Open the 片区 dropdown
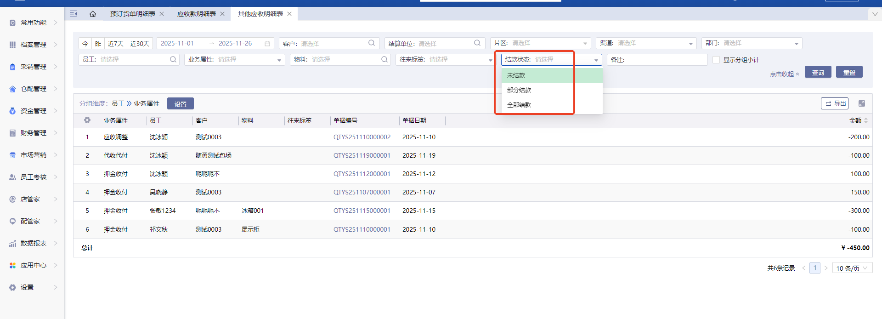The width and height of the screenshot is (882, 319). pyautogui.click(x=540, y=43)
